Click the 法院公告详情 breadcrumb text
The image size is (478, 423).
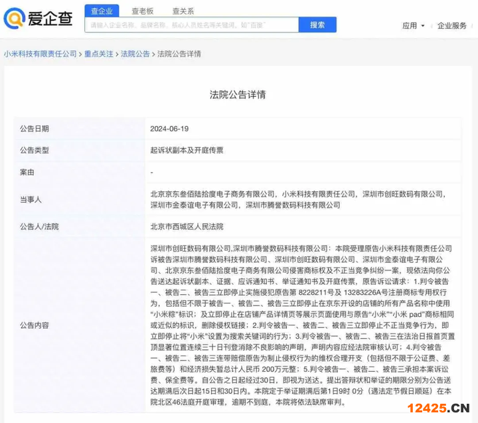click(179, 54)
